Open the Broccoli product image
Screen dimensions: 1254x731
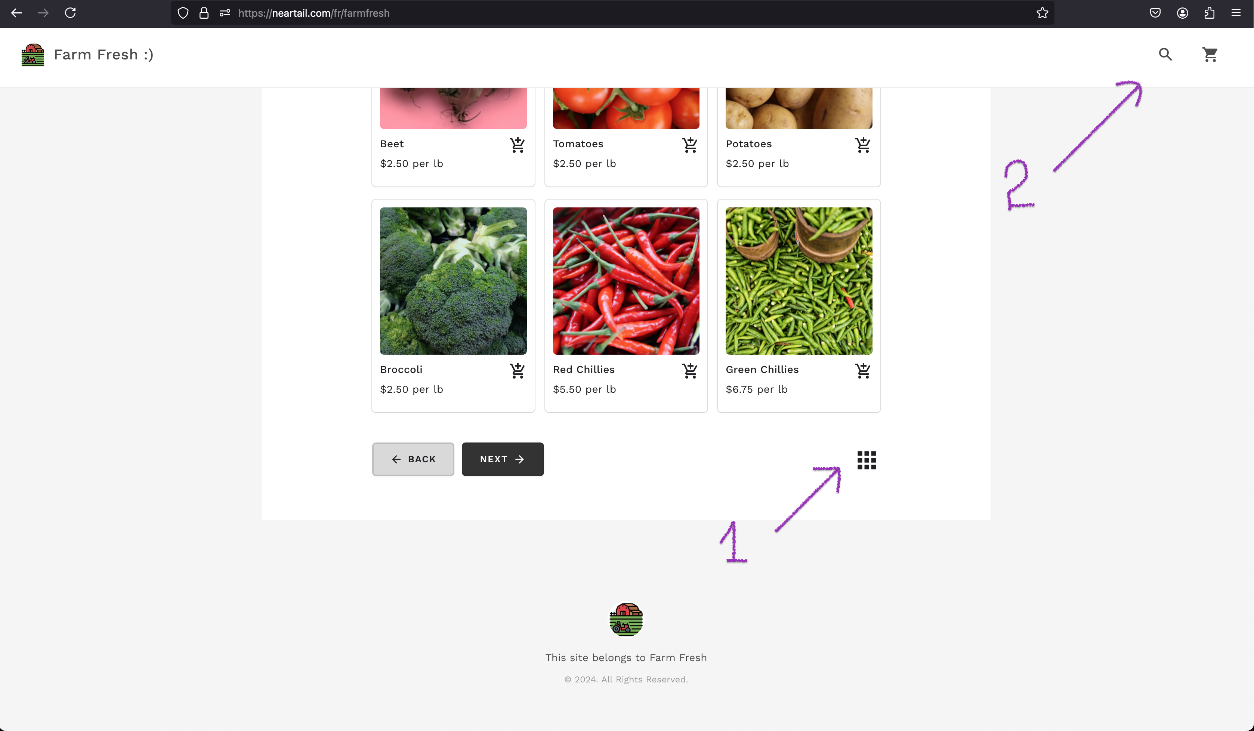tap(453, 281)
